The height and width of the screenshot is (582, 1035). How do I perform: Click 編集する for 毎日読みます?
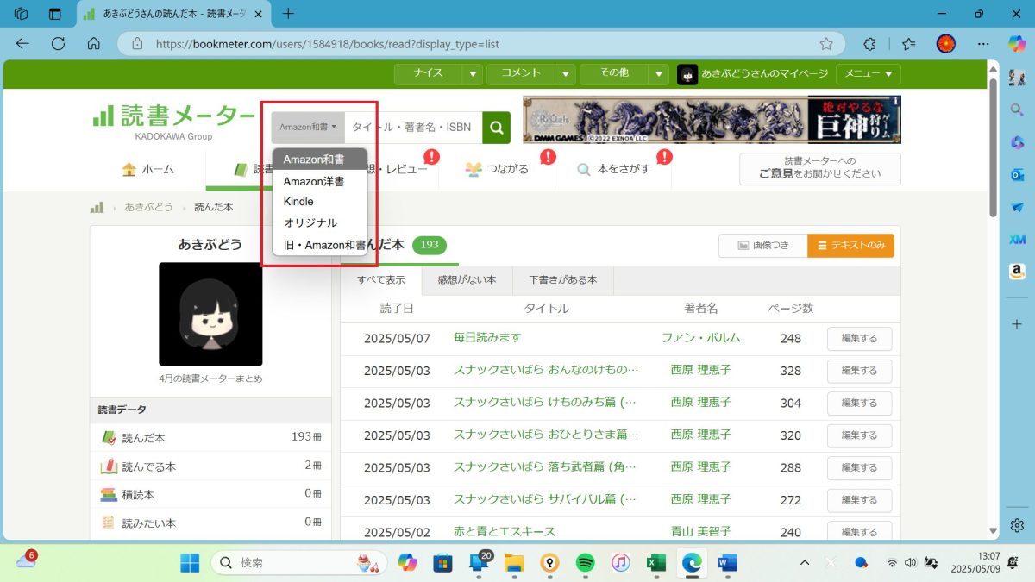tap(858, 339)
